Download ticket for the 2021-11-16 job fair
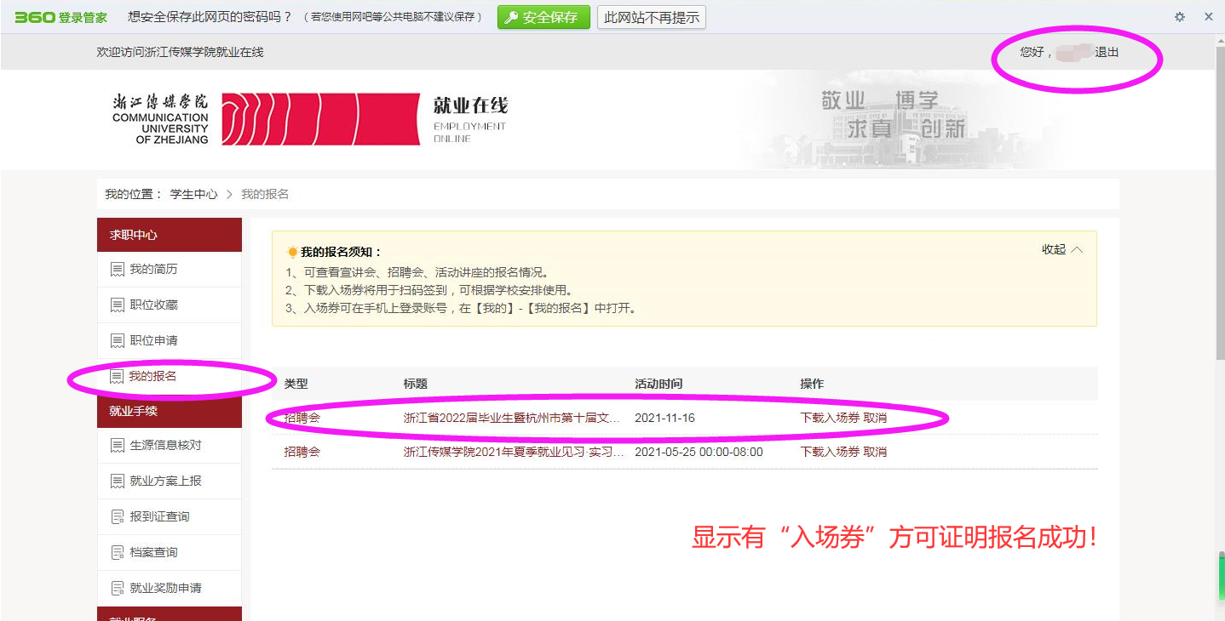1225x621 pixels. [x=830, y=418]
